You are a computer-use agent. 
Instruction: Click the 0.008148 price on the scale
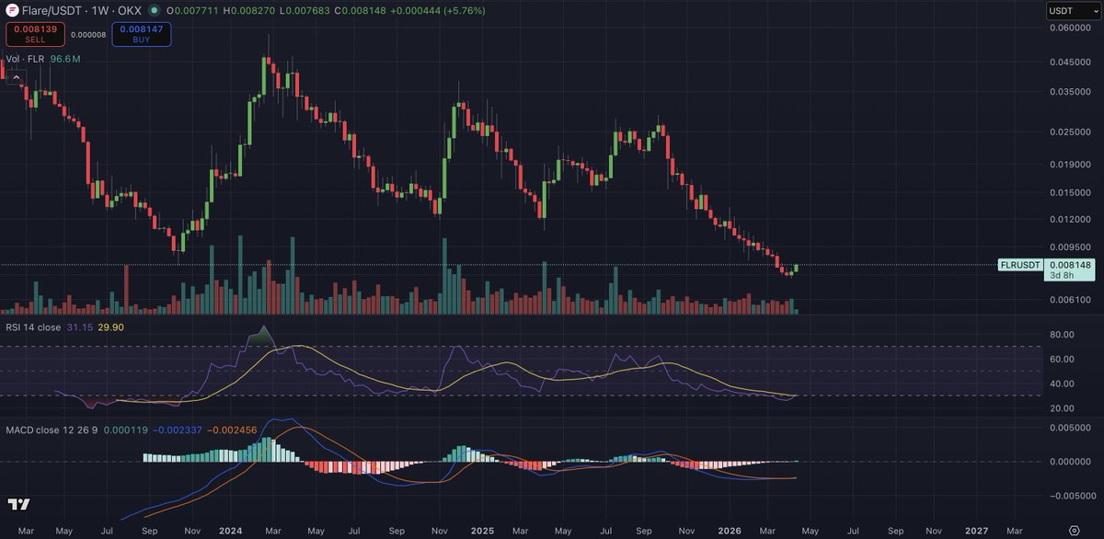(1070, 264)
